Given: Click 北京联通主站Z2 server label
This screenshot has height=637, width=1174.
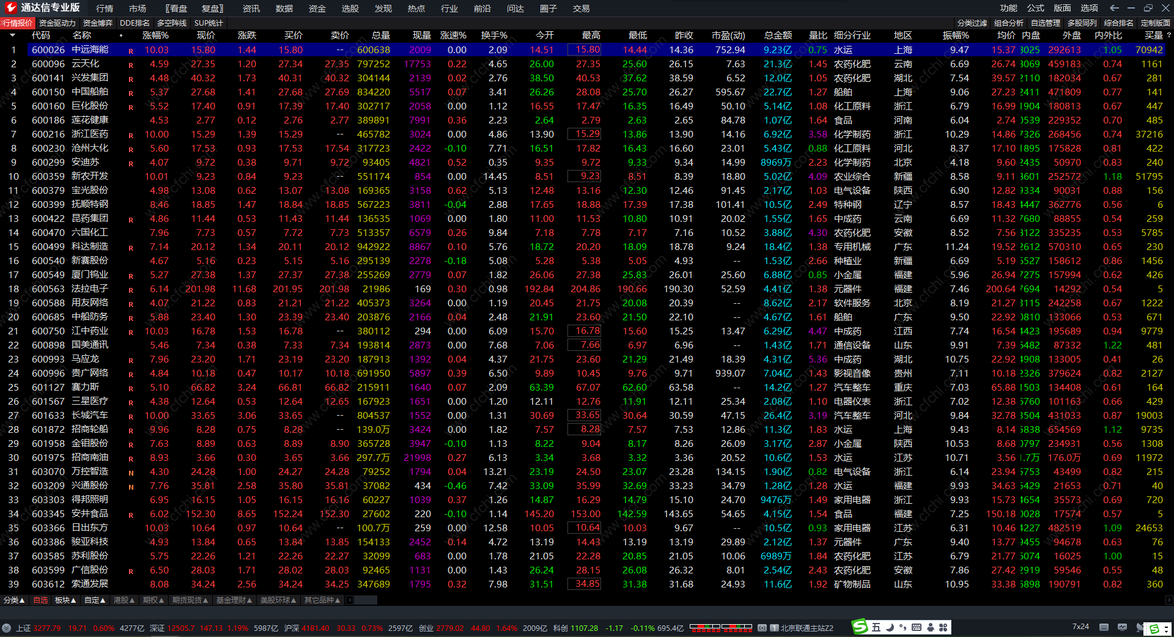Looking at the screenshot, I should [x=807, y=628].
